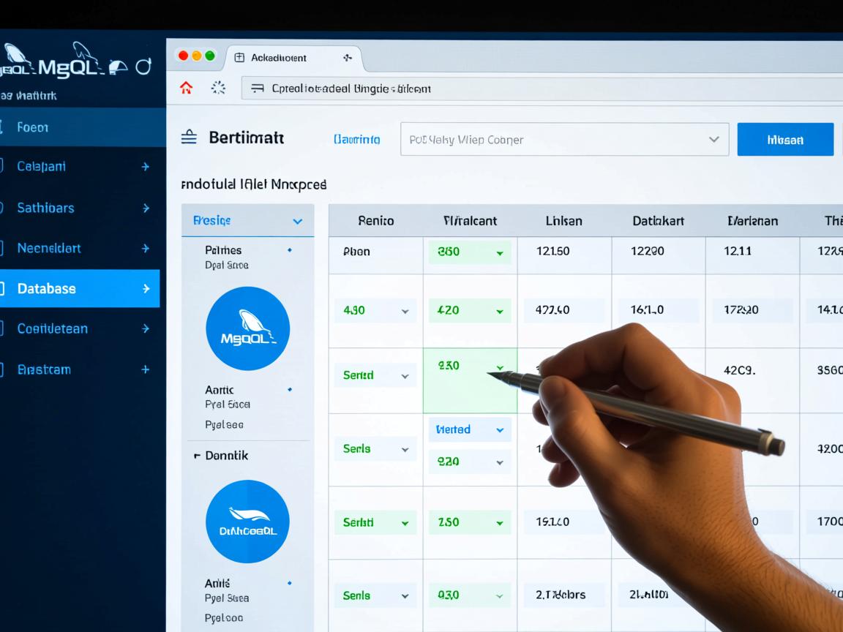Click the new tab plus icon

click(x=347, y=58)
